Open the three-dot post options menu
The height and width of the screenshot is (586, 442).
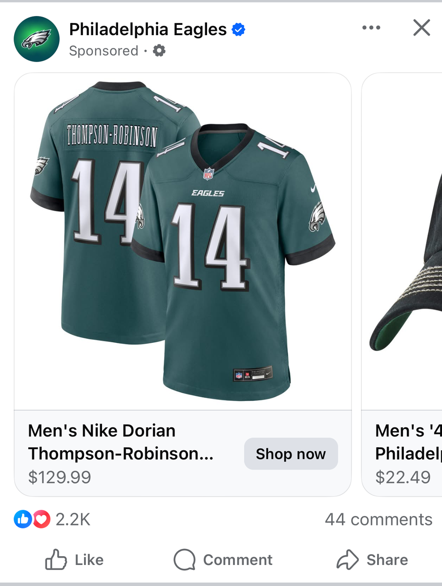coord(371,28)
